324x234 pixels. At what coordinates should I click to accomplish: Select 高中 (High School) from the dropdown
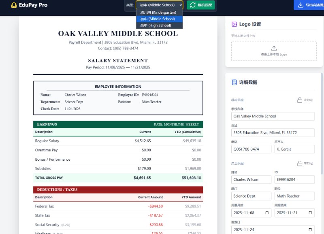click(159, 25)
